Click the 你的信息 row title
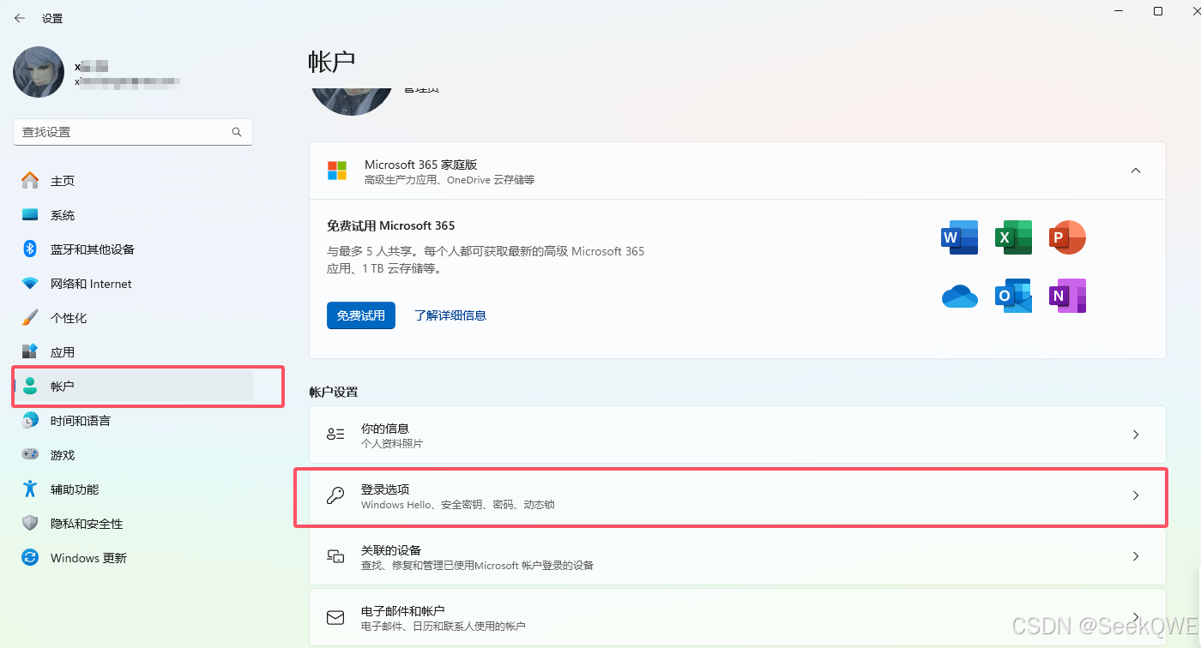 385,428
